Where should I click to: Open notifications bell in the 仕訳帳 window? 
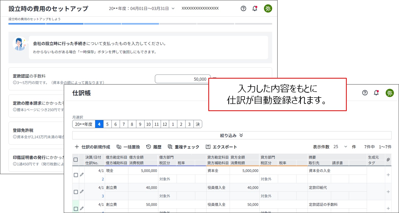click(x=376, y=93)
